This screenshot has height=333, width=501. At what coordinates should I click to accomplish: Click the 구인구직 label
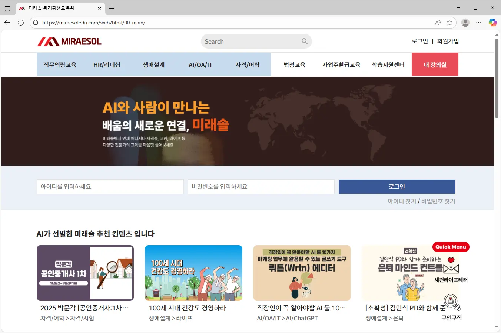click(451, 318)
